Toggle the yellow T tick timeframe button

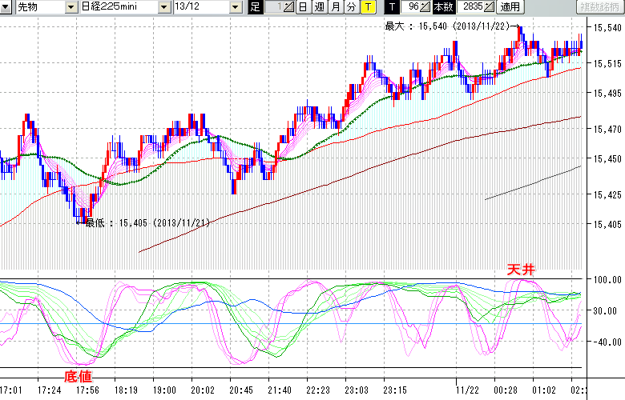[x=367, y=7]
